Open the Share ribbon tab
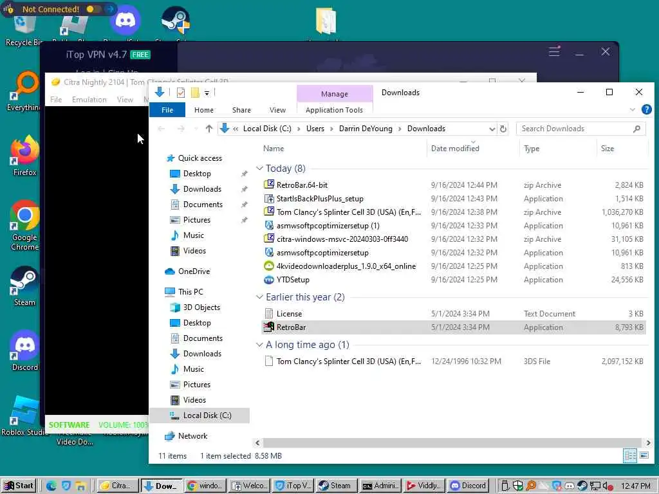This screenshot has width=659, height=494. click(x=241, y=109)
